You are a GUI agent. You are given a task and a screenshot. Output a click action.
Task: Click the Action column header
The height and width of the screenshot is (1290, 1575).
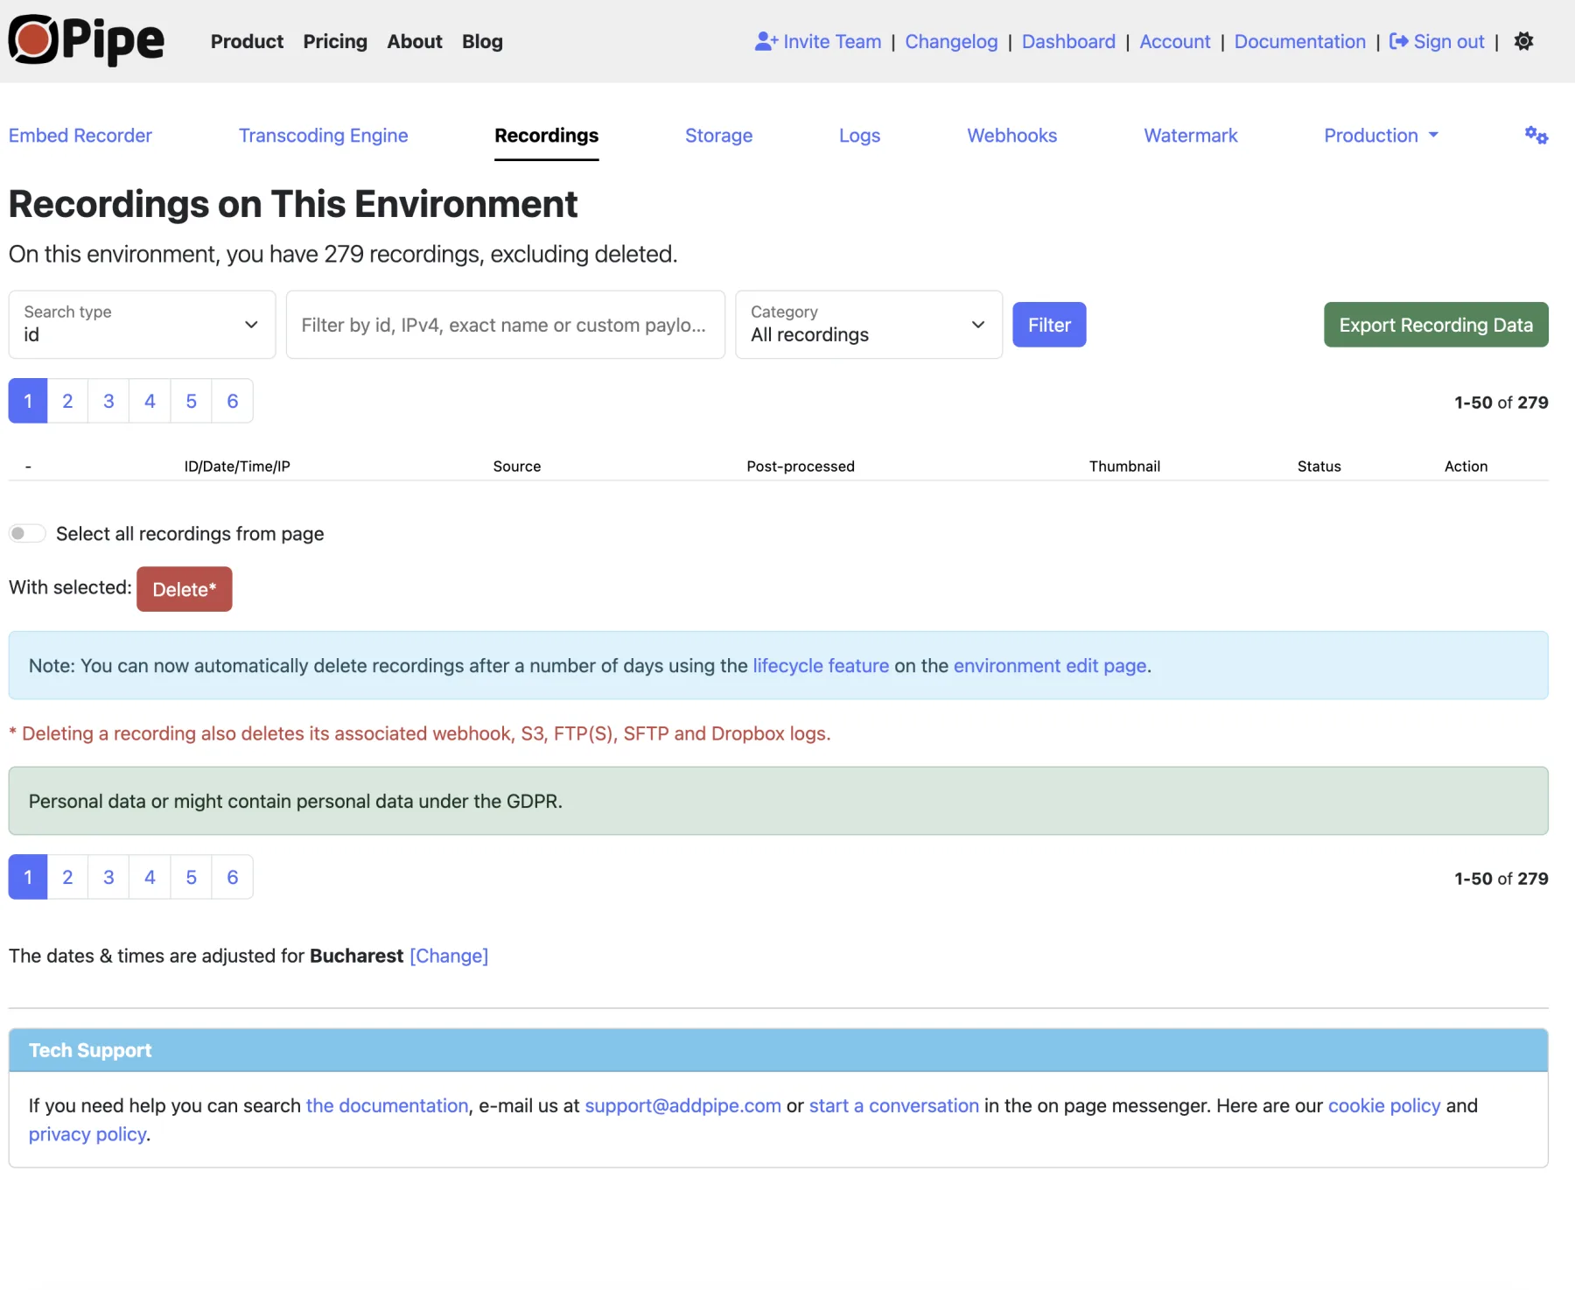(x=1466, y=466)
